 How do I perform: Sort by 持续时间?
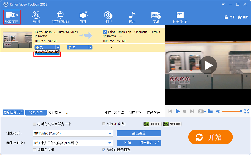pos(153,112)
